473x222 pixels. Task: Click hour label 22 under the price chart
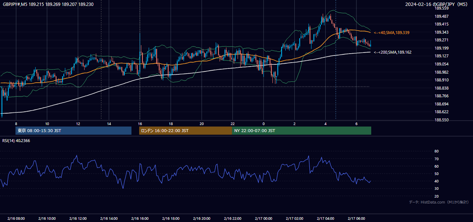[232, 124]
